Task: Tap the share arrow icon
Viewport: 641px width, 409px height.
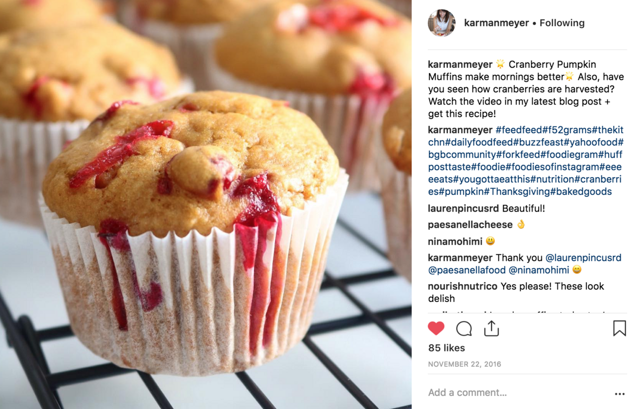Action: [491, 328]
